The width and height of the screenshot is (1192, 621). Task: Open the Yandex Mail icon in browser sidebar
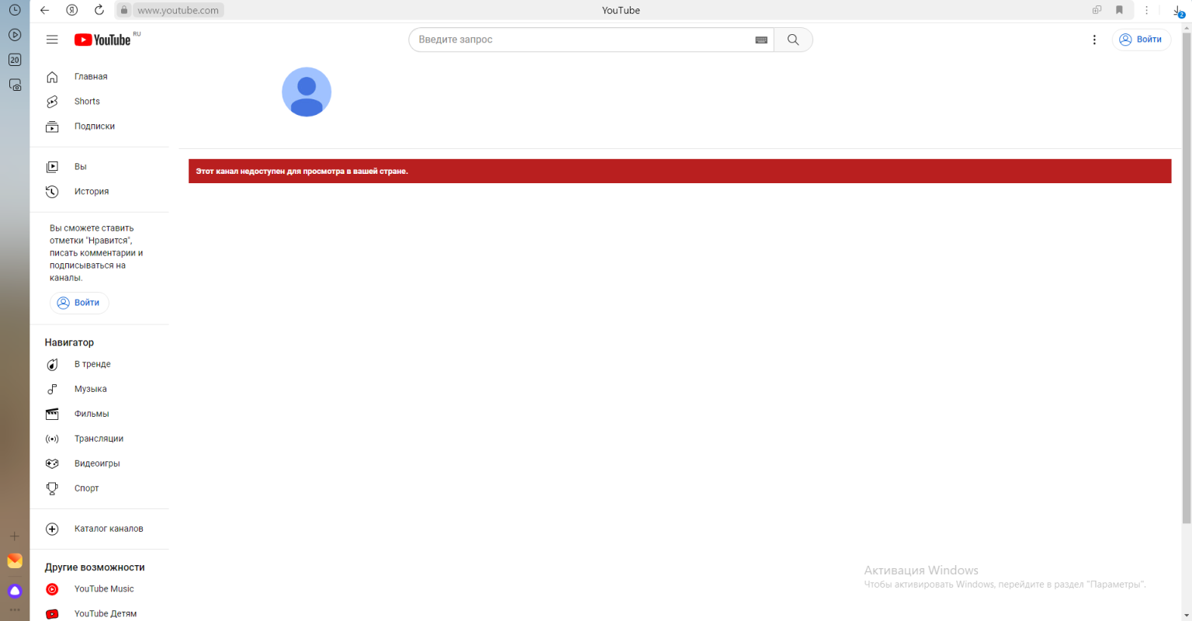tap(15, 561)
